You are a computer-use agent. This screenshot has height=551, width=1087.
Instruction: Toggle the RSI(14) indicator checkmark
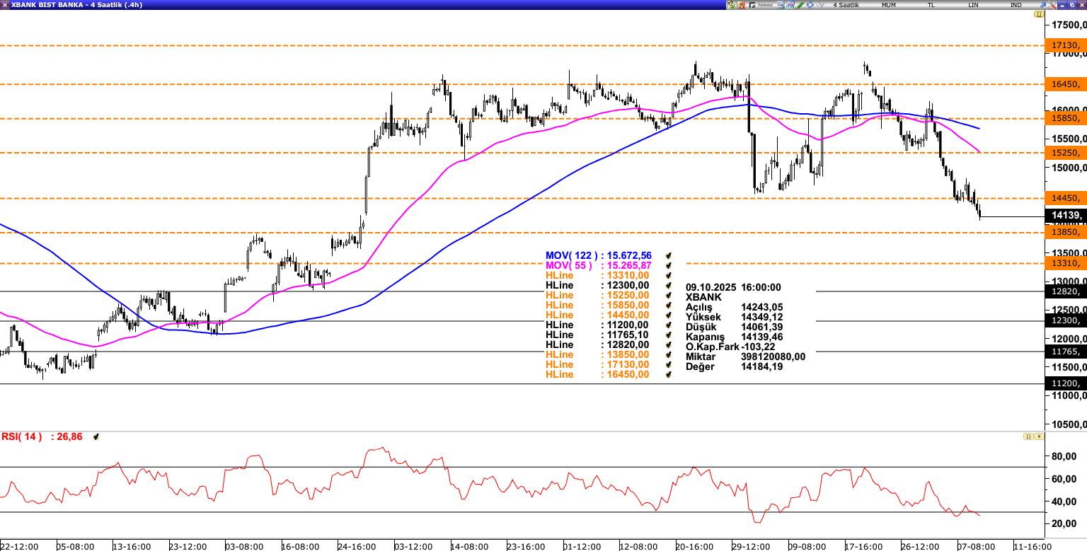96,437
